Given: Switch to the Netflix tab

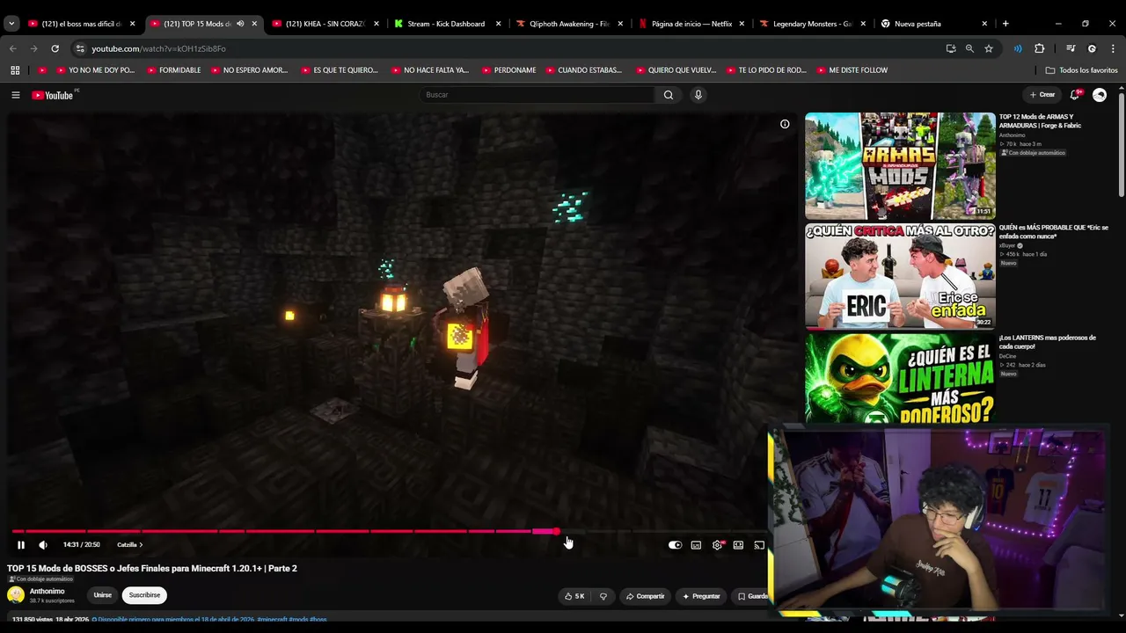Looking at the screenshot, I should pyautogui.click(x=691, y=24).
